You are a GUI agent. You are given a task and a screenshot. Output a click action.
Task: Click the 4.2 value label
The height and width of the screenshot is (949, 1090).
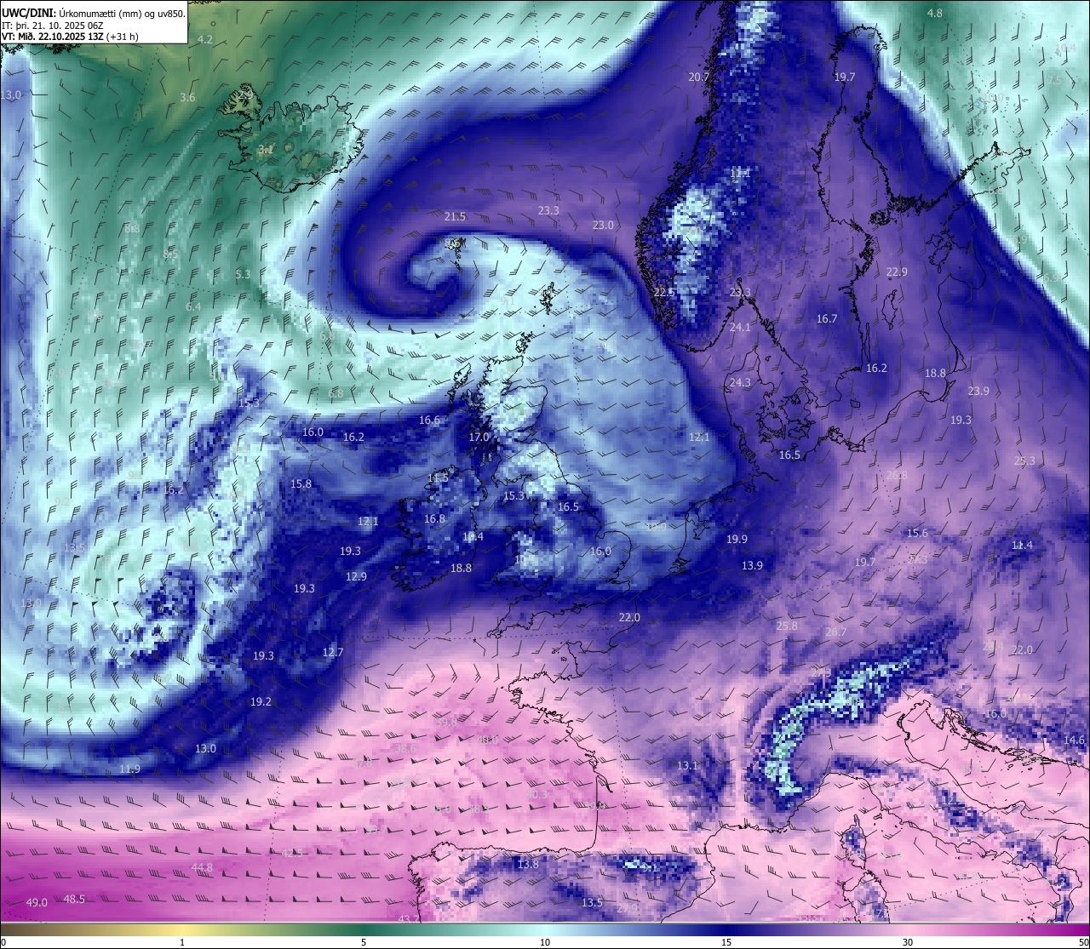coord(205,39)
